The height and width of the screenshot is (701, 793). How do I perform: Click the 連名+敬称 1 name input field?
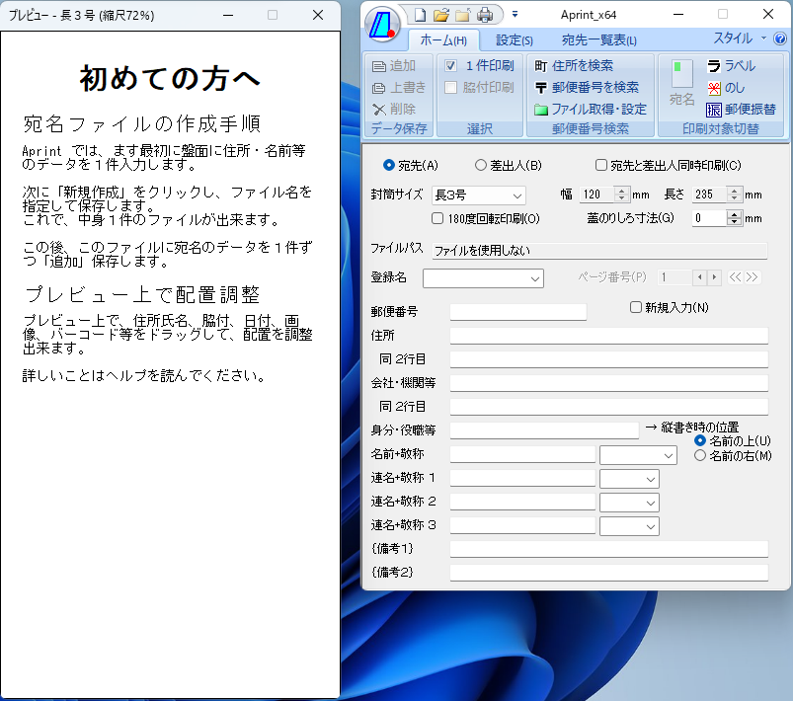coord(522,478)
